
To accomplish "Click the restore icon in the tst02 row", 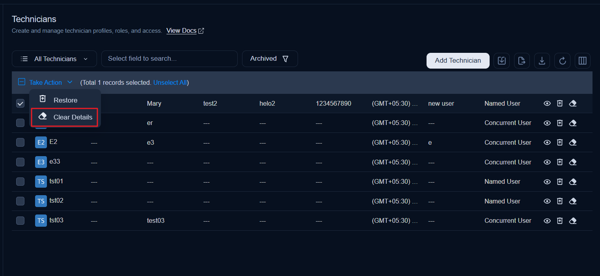I will [559, 201].
